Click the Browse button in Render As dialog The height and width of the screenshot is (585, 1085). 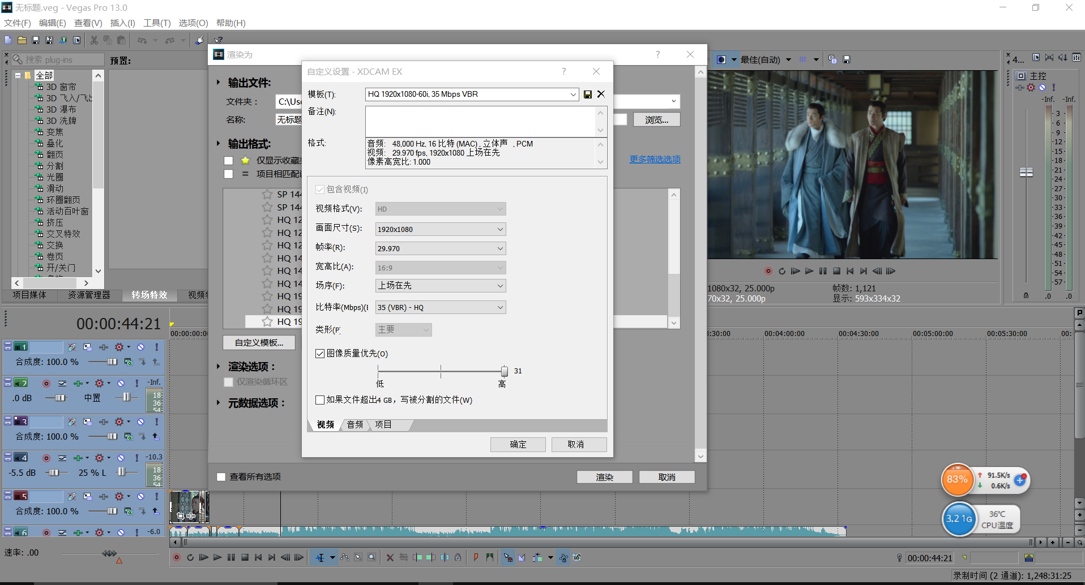[x=657, y=120]
